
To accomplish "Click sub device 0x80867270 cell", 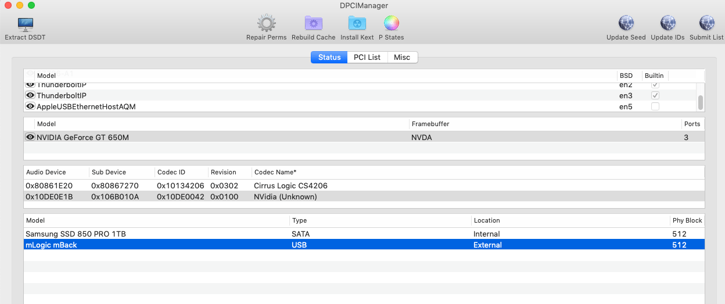I will (x=115, y=185).
